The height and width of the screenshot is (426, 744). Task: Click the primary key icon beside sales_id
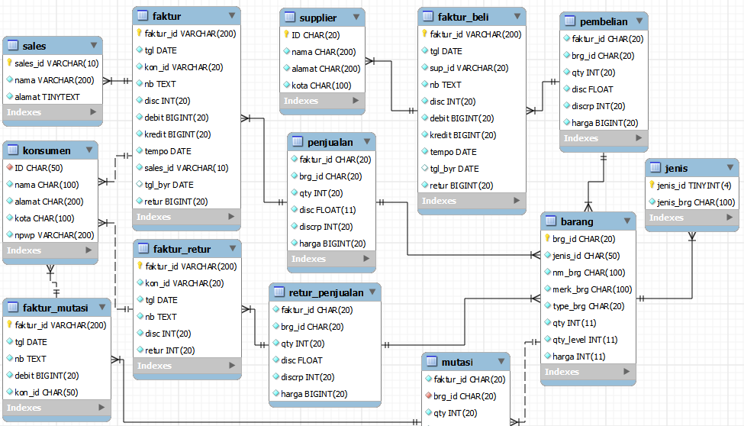(9, 63)
